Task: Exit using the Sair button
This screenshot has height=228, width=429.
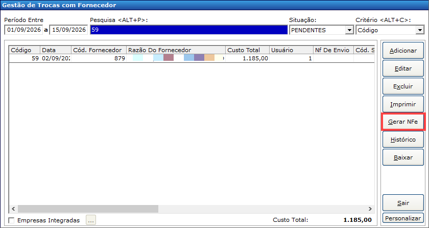Action: [403, 203]
